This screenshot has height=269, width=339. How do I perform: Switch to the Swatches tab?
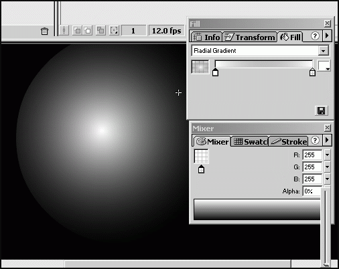(250, 142)
